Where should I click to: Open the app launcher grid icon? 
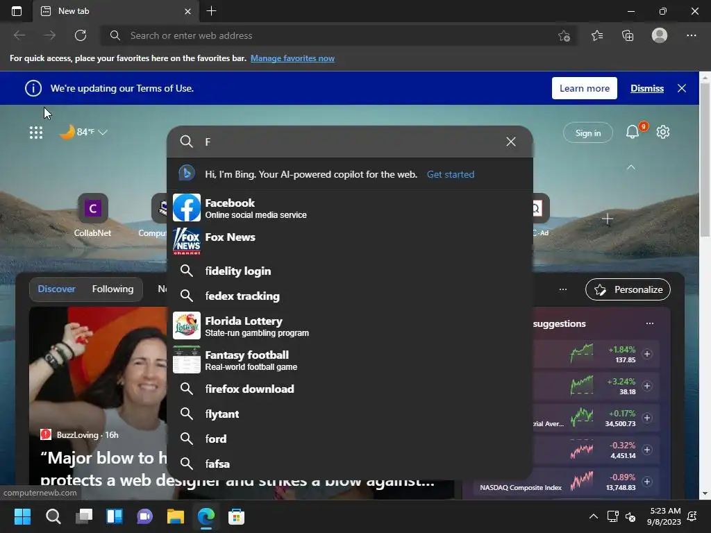click(x=36, y=133)
